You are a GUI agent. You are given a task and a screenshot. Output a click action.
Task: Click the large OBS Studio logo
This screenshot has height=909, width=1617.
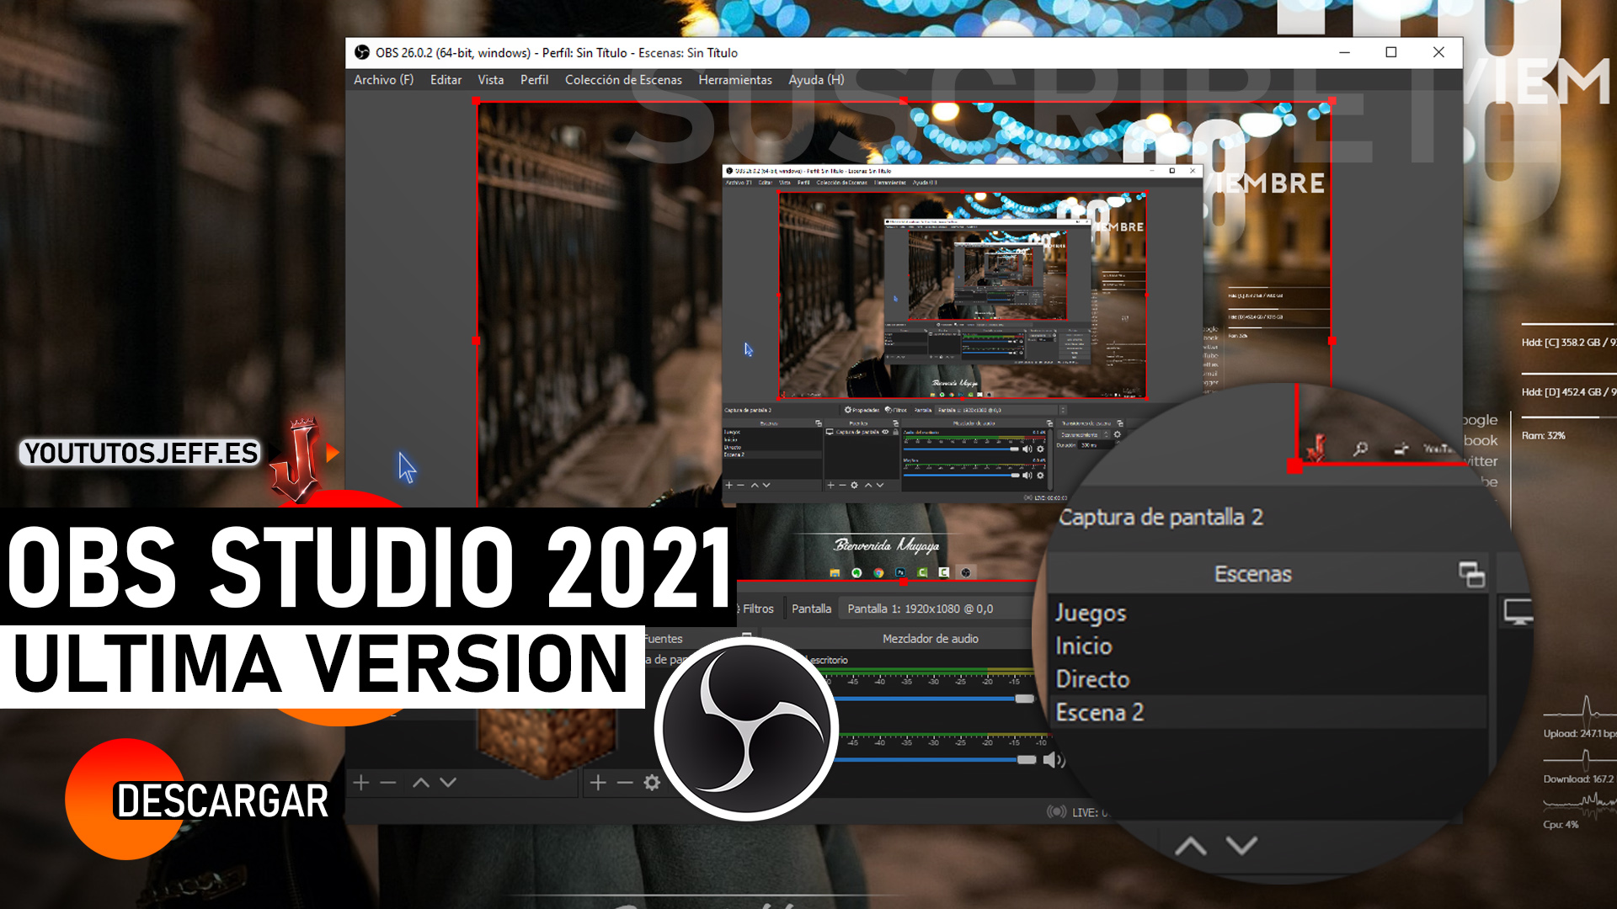pyautogui.click(x=746, y=729)
